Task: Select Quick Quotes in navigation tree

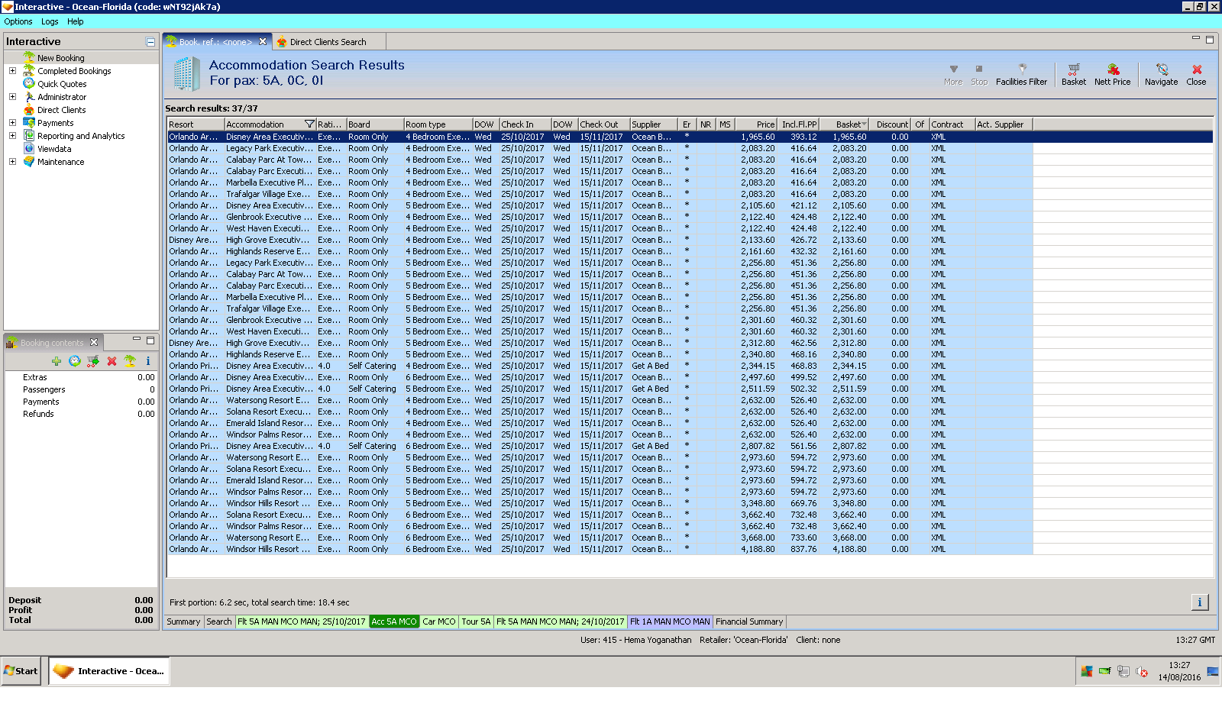Action: (62, 84)
